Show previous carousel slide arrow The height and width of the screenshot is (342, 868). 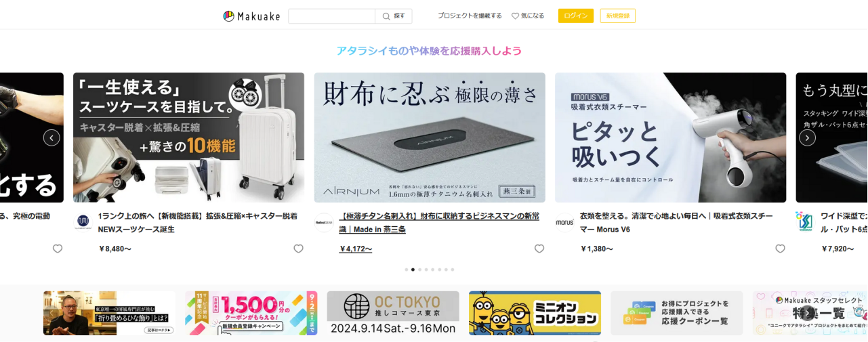point(51,137)
